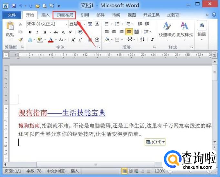Click 更改样式 Change Styles button
This screenshot has width=220, height=177.
tap(185, 31)
